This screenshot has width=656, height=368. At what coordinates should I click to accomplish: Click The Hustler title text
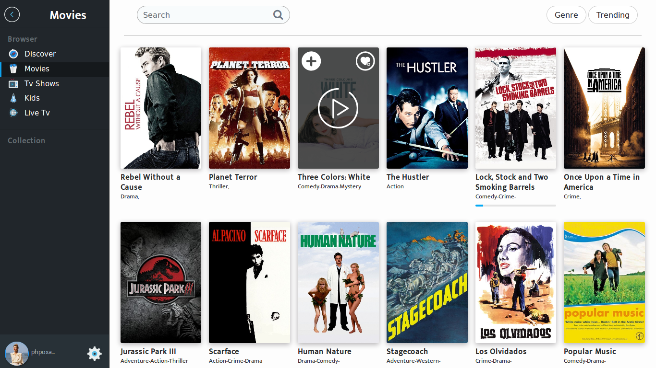[x=408, y=177]
